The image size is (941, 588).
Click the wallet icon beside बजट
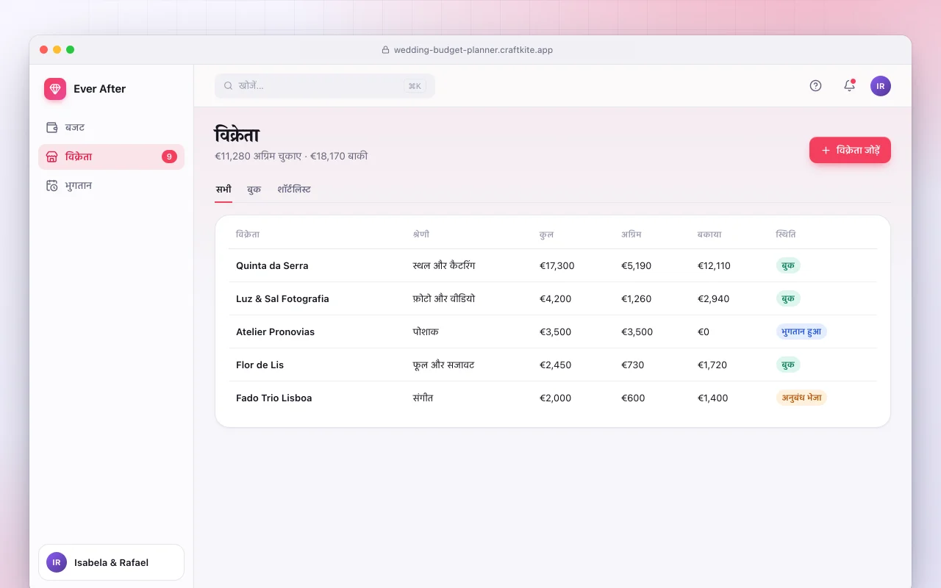tap(52, 127)
